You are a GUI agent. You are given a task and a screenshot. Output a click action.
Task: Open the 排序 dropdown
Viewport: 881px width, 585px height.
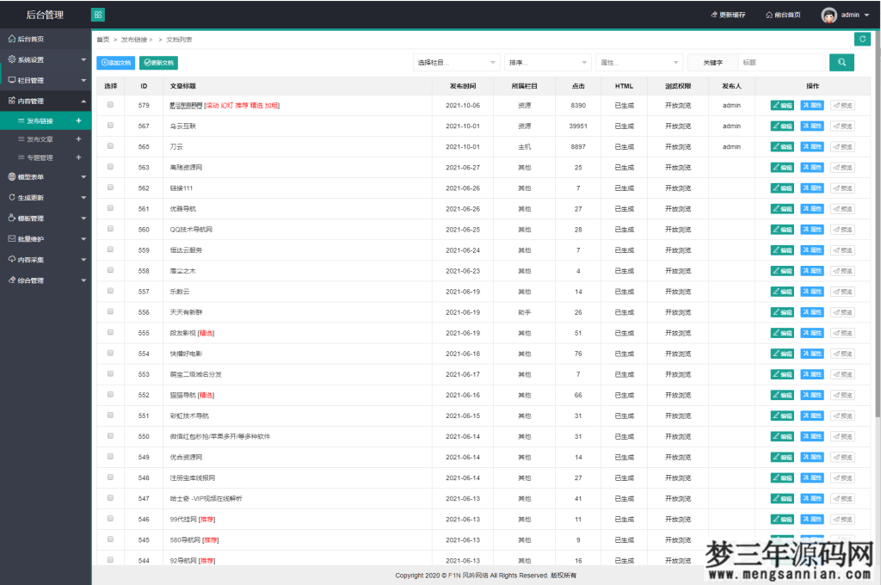(548, 63)
